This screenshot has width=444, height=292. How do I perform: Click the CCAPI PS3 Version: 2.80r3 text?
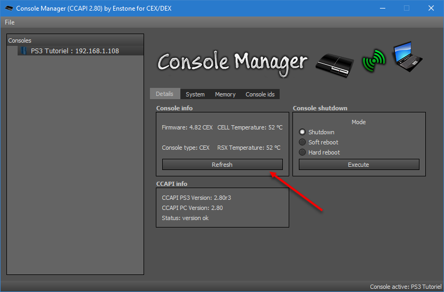(196, 198)
